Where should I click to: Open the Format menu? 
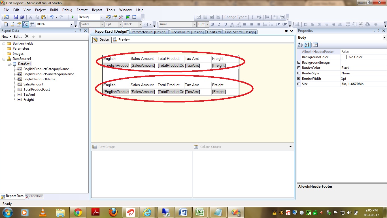82,10
